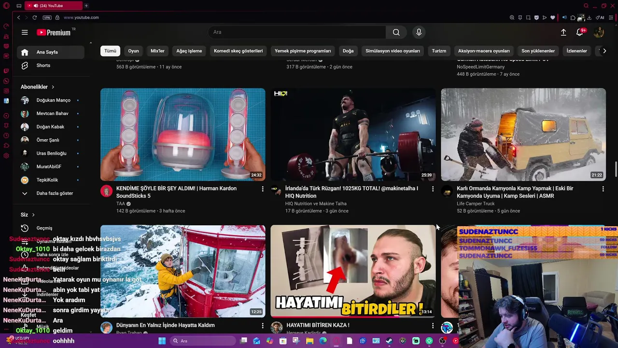Image resolution: width=618 pixels, height=348 pixels.
Task: Play snowy truck camping thumbnail
Action: (523, 134)
